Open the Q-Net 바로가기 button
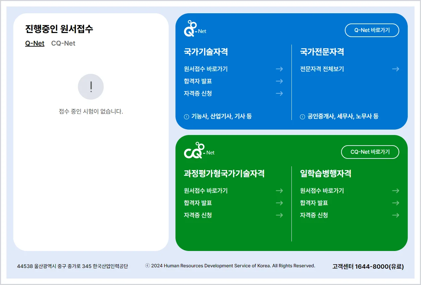 click(372, 30)
